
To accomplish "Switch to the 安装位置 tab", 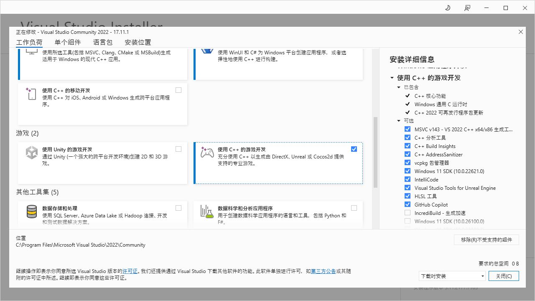I will [138, 42].
